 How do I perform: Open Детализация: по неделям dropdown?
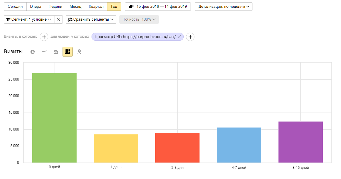[x=223, y=7]
